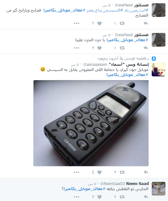Reply to the asmaaassem phone tweet

pos(146,172)
